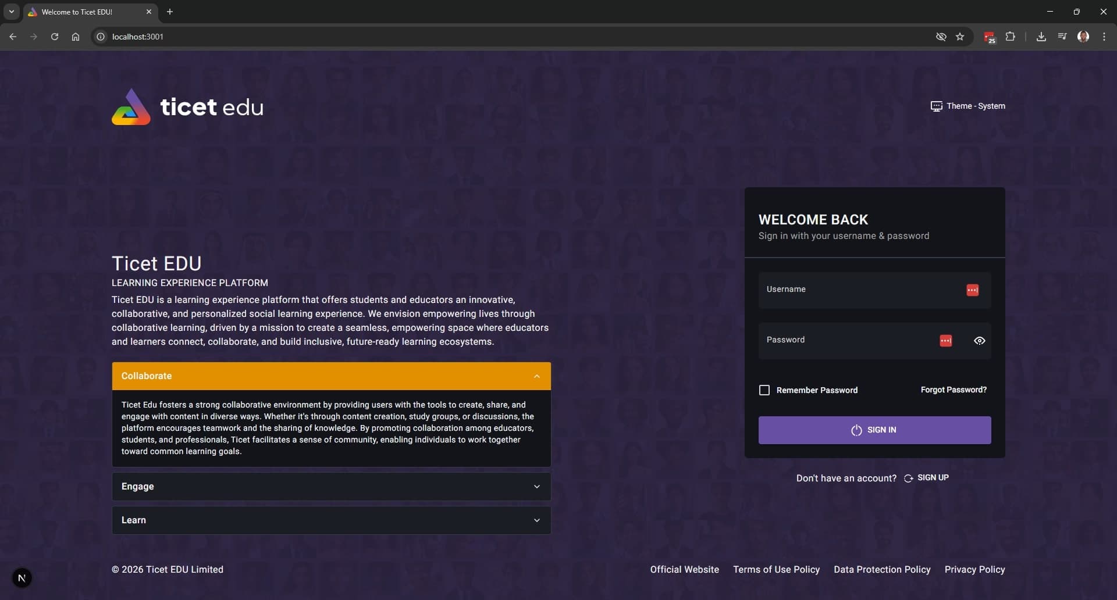The width and height of the screenshot is (1117, 600).
Task: Click the browser home icon
Action: [x=76, y=37]
